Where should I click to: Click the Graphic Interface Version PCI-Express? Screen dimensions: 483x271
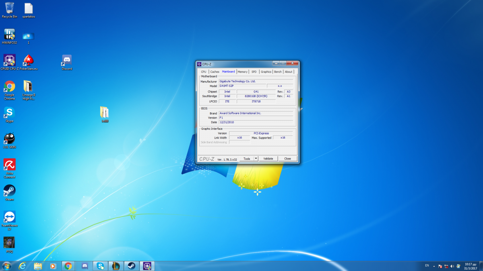point(261,133)
